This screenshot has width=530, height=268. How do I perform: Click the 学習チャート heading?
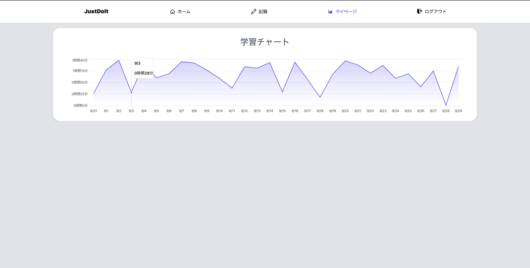(265, 42)
